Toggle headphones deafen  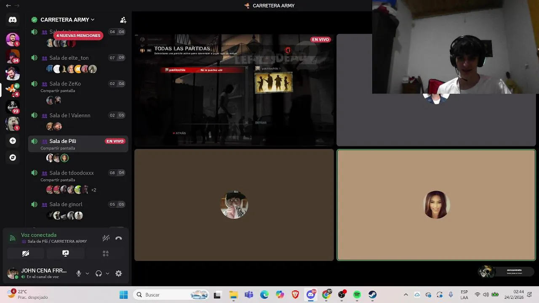pos(99,274)
